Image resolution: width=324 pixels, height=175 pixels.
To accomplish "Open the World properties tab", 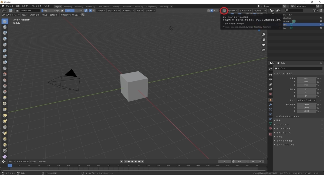I will (x=270, y=94).
